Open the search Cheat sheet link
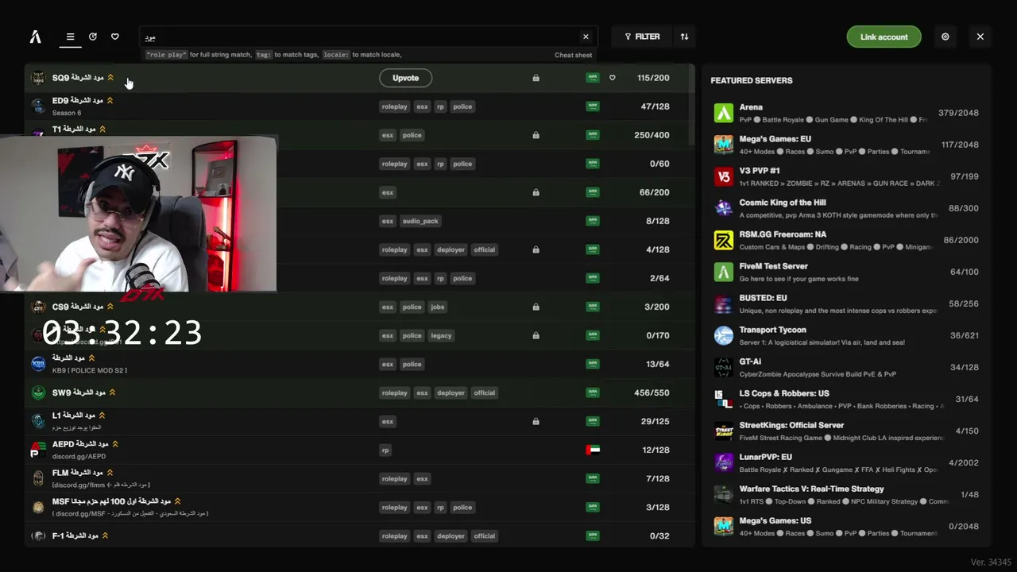 click(573, 55)
